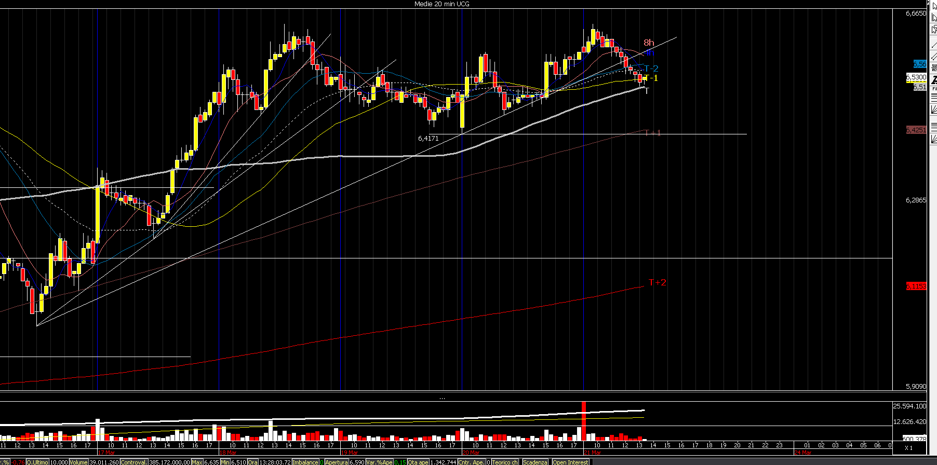
Task: Click the Cntr. Ape. label
Action: click(471, 462)
